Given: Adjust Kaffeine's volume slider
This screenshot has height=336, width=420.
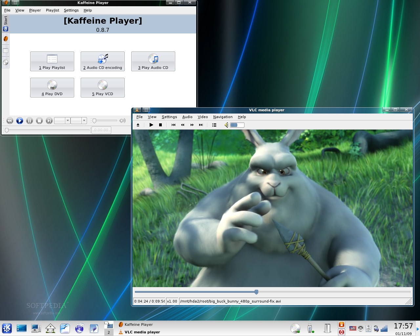Looking at the screenshot, I should [104, 121].
